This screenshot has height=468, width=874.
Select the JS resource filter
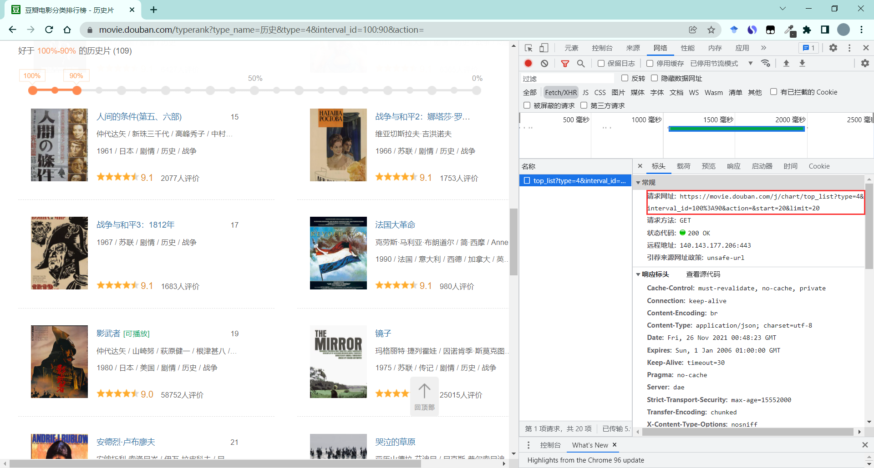click(x=585, y=92)
